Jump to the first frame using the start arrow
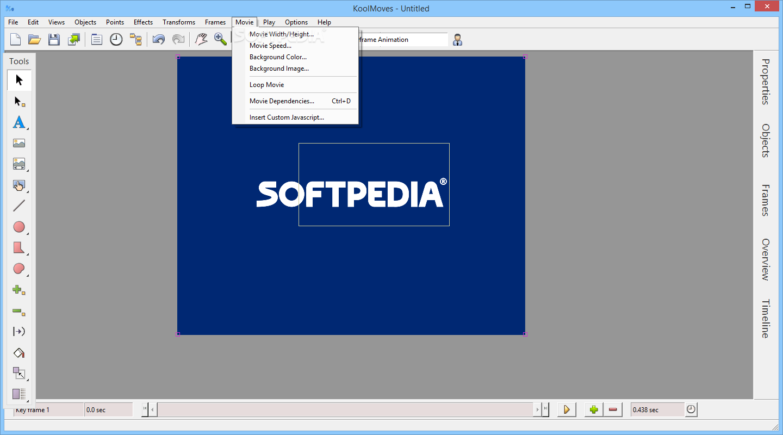783x435 pixels. tap(145, 409)
